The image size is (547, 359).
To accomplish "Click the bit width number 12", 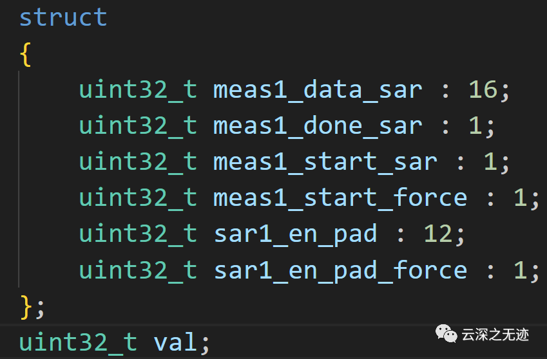I will (x=438, y=234).
